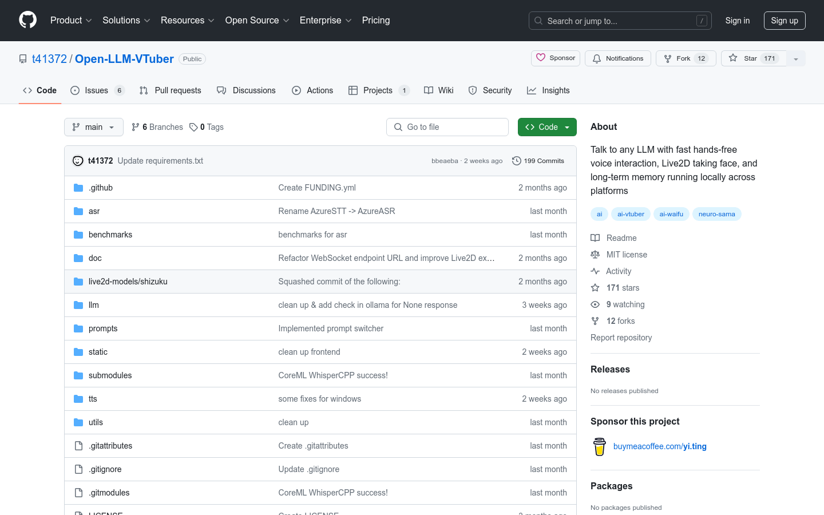Open the live2d-models/shizuku folder
Viewport: 824px width, 515px height.
tap(128, 282)
